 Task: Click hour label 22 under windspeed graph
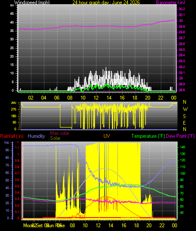[x=161, y=98]
